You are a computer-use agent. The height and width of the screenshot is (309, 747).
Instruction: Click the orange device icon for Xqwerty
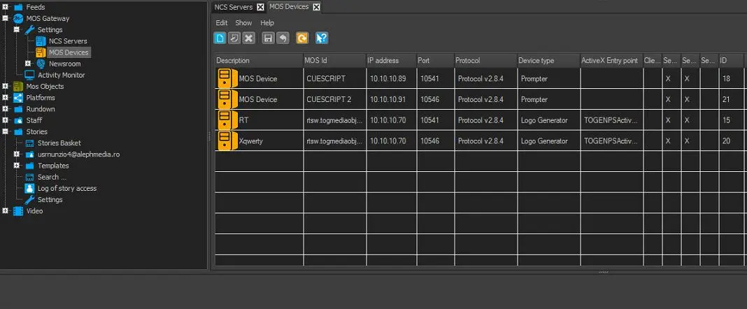[x=225, y=141]
